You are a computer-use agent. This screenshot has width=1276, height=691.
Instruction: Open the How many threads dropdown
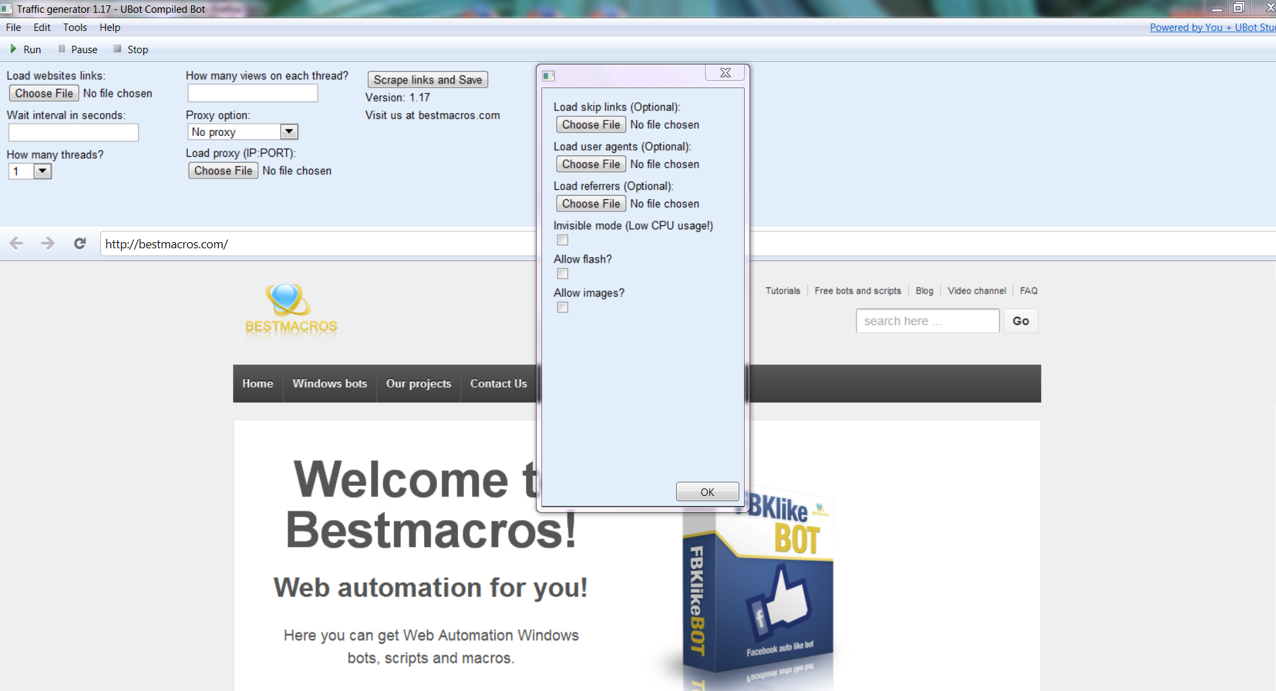[x=42, y=171]
